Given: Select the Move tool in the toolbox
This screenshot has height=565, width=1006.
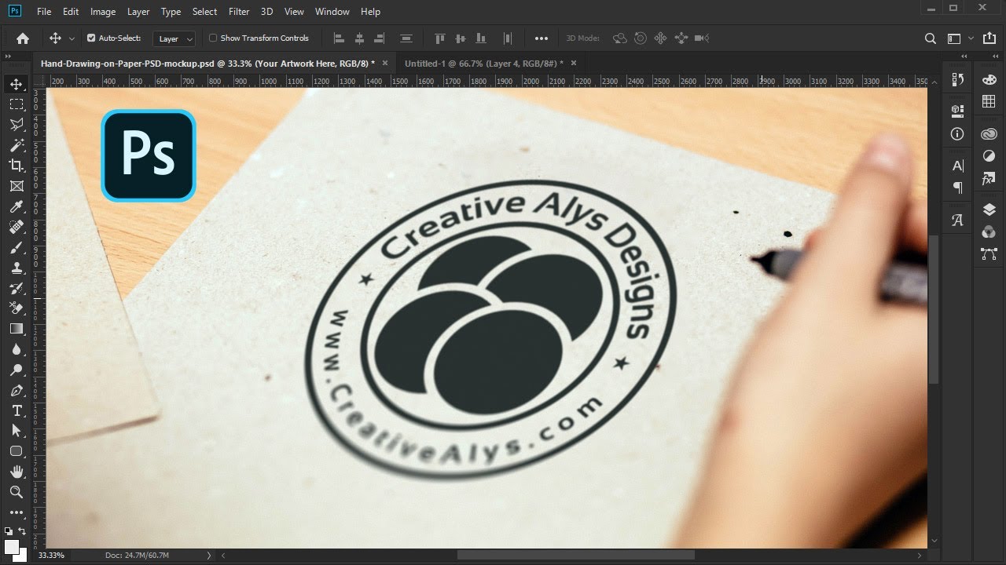Looking at the screenshot, I should (16, 83).
